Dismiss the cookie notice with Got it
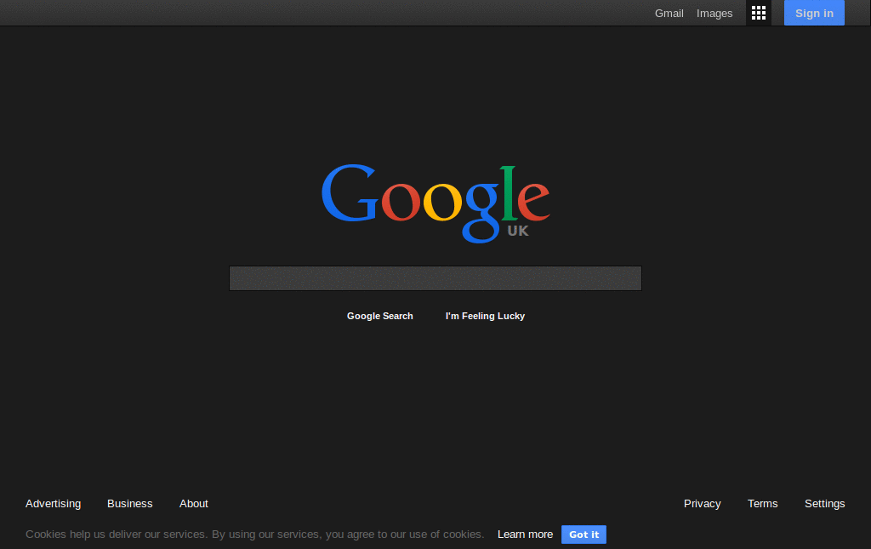 [584, 535]
